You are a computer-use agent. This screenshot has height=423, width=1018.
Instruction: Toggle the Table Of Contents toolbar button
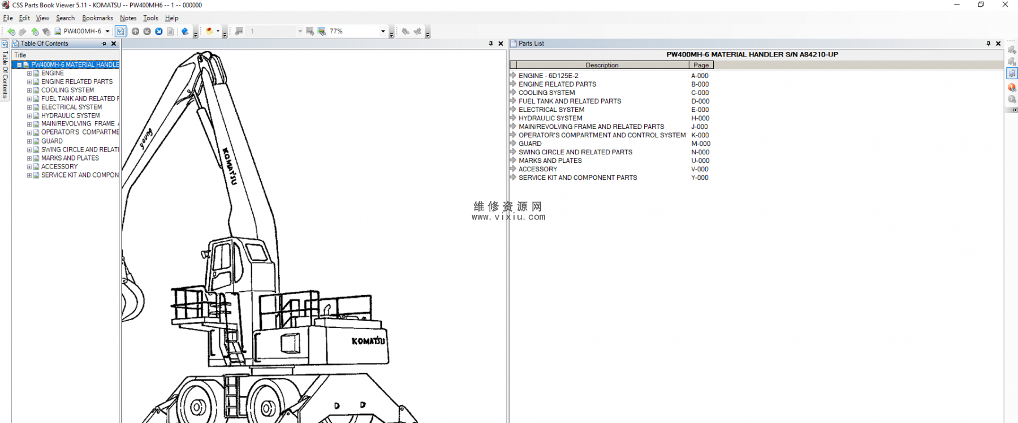tap(120, 32)
